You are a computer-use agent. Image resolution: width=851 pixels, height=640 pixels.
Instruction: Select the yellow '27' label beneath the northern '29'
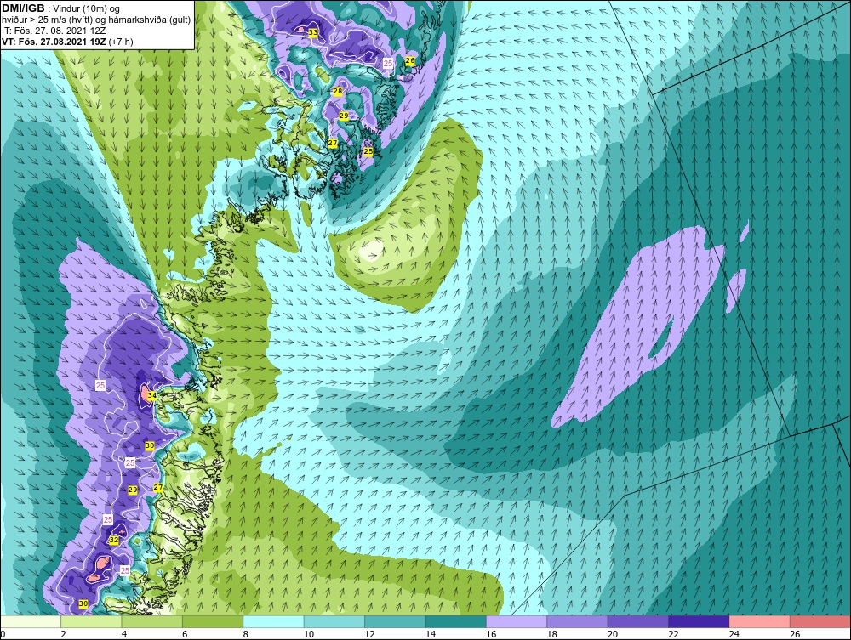(x=333, y=143)
